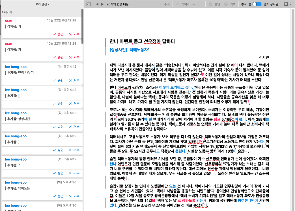Accept the 추가됨: ‘ quote change
The width and height of the screenshot is (295, 211).
[58, 173]
